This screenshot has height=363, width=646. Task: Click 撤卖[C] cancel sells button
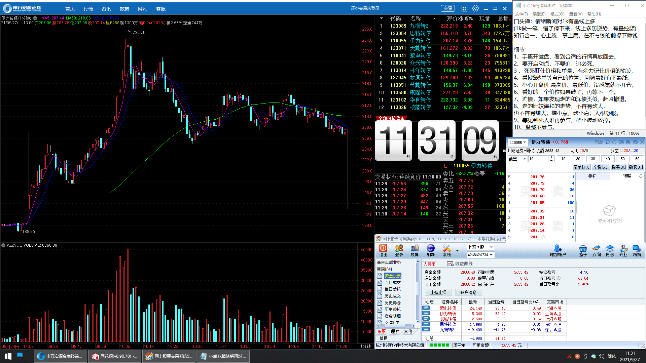[636, 167]
